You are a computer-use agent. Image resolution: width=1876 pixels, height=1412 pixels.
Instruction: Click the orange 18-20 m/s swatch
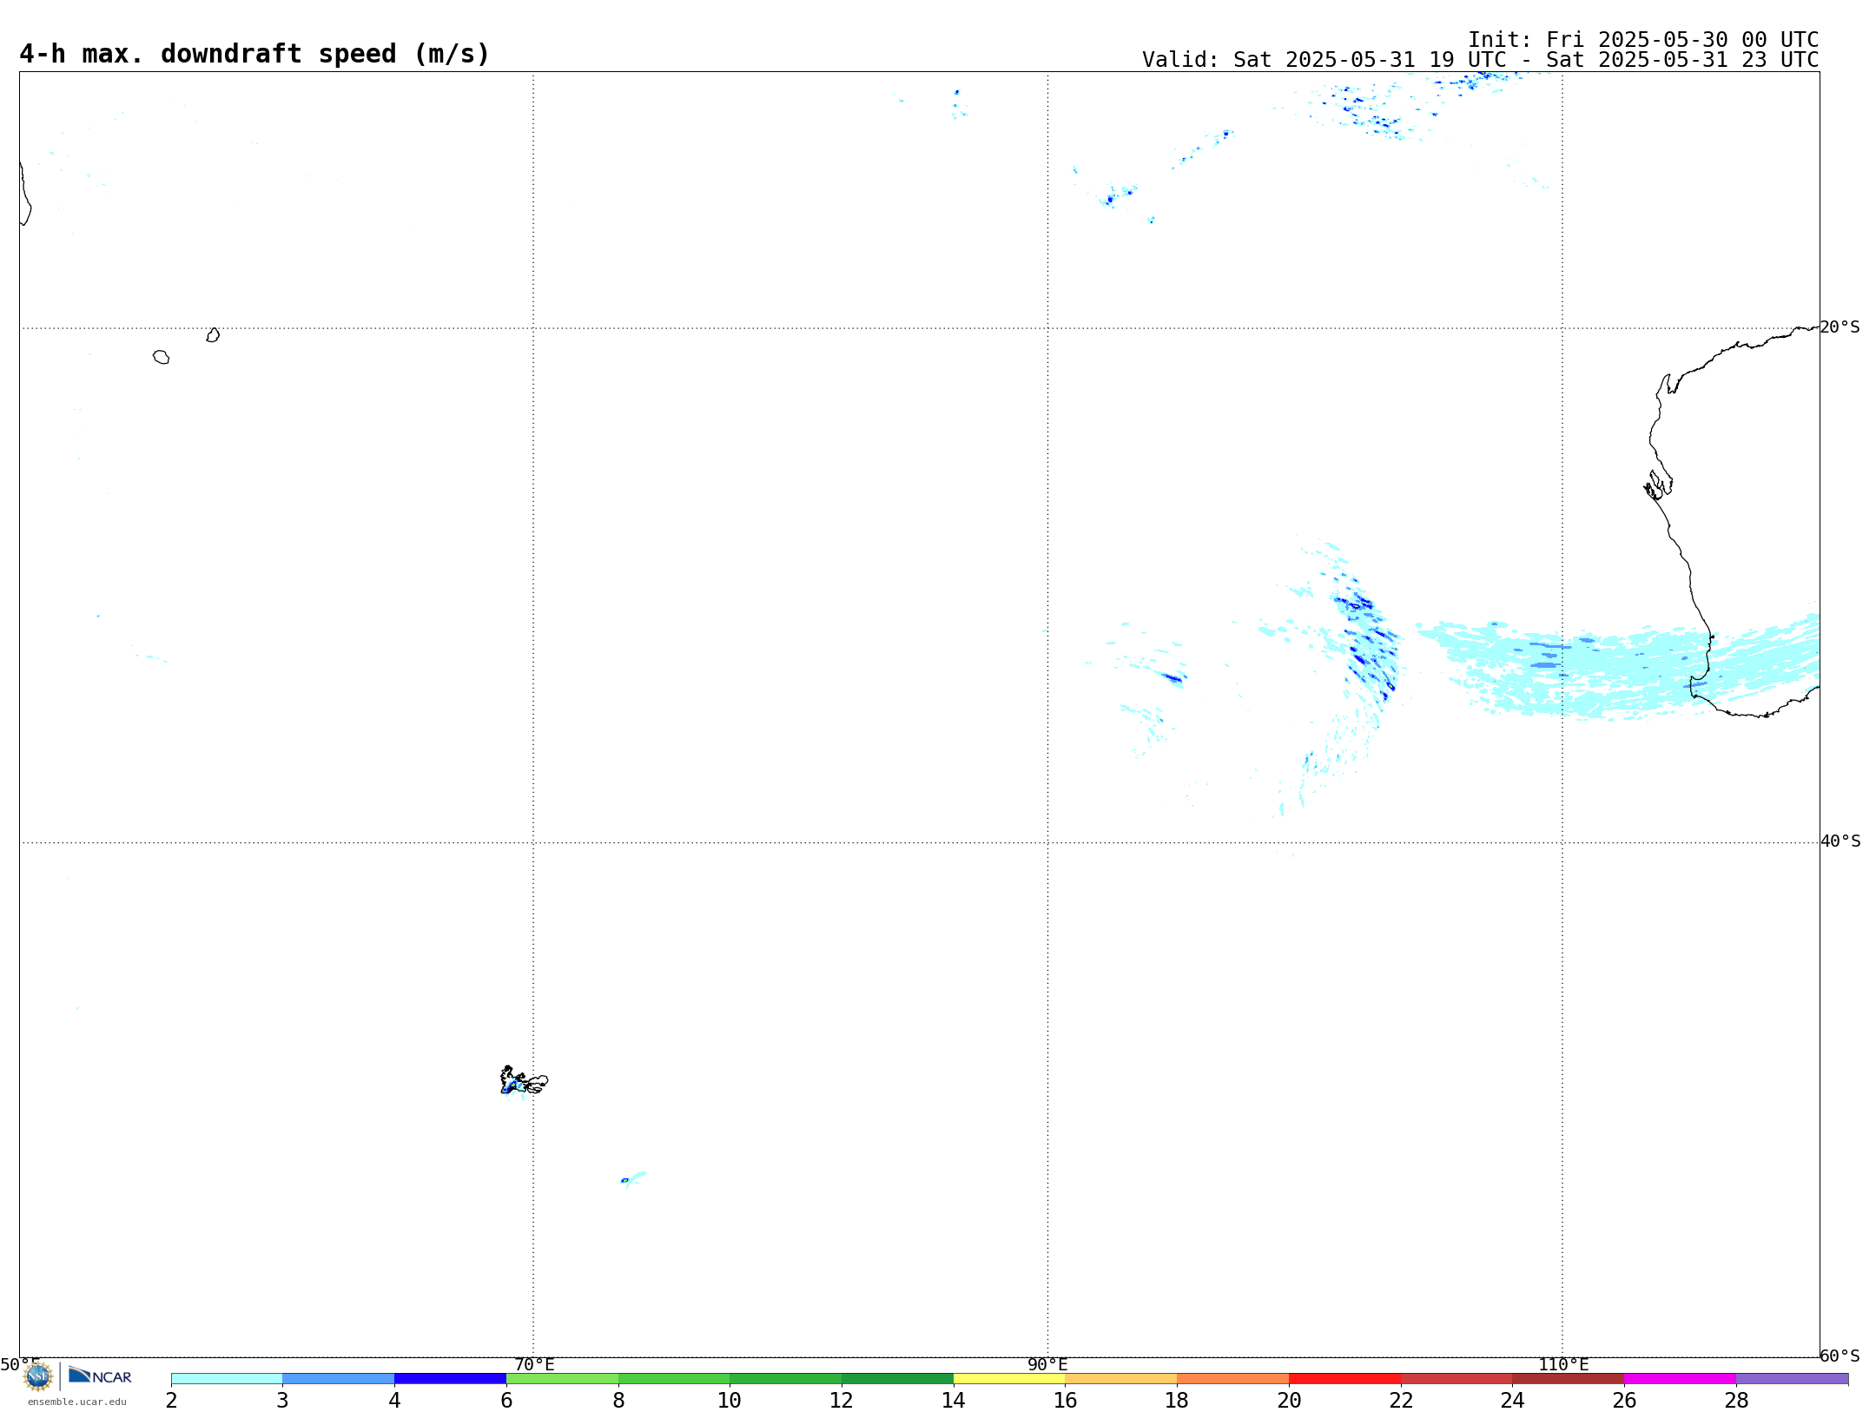[1233, 1379]
